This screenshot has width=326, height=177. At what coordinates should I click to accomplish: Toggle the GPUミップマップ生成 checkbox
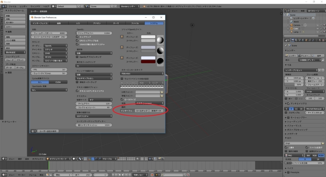(x=77, y=41)
